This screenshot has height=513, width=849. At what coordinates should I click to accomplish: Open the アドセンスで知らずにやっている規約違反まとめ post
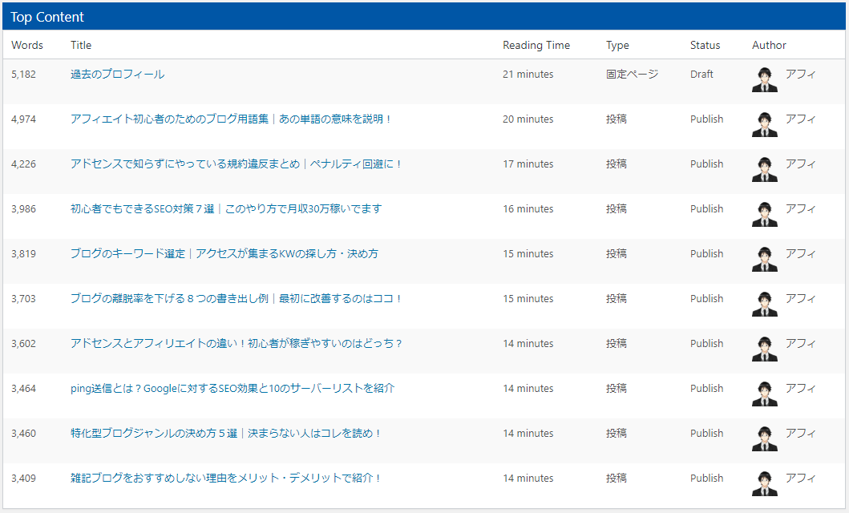pyautogui.click(x=236, y=164)
